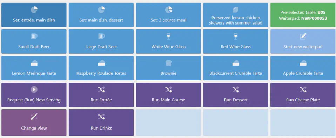
Task: Click the pie chart icon on Set: 3 cource meal
Action: (x=168, y=10)
